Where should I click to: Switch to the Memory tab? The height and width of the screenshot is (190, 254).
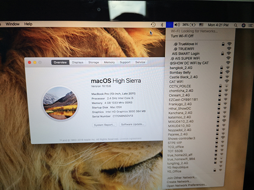pos(109,62)
